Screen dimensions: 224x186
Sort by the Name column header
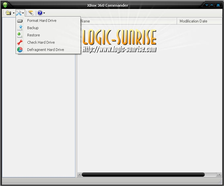point(127,21)
